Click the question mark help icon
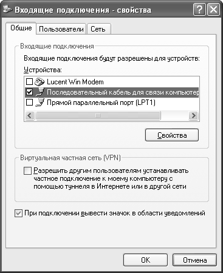223x273 pixels. (199, 10)
